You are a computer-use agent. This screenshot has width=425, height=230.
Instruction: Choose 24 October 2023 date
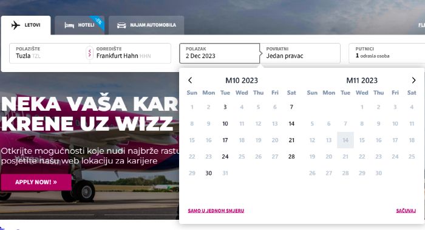pyautogui.click(x=225, y=157)
